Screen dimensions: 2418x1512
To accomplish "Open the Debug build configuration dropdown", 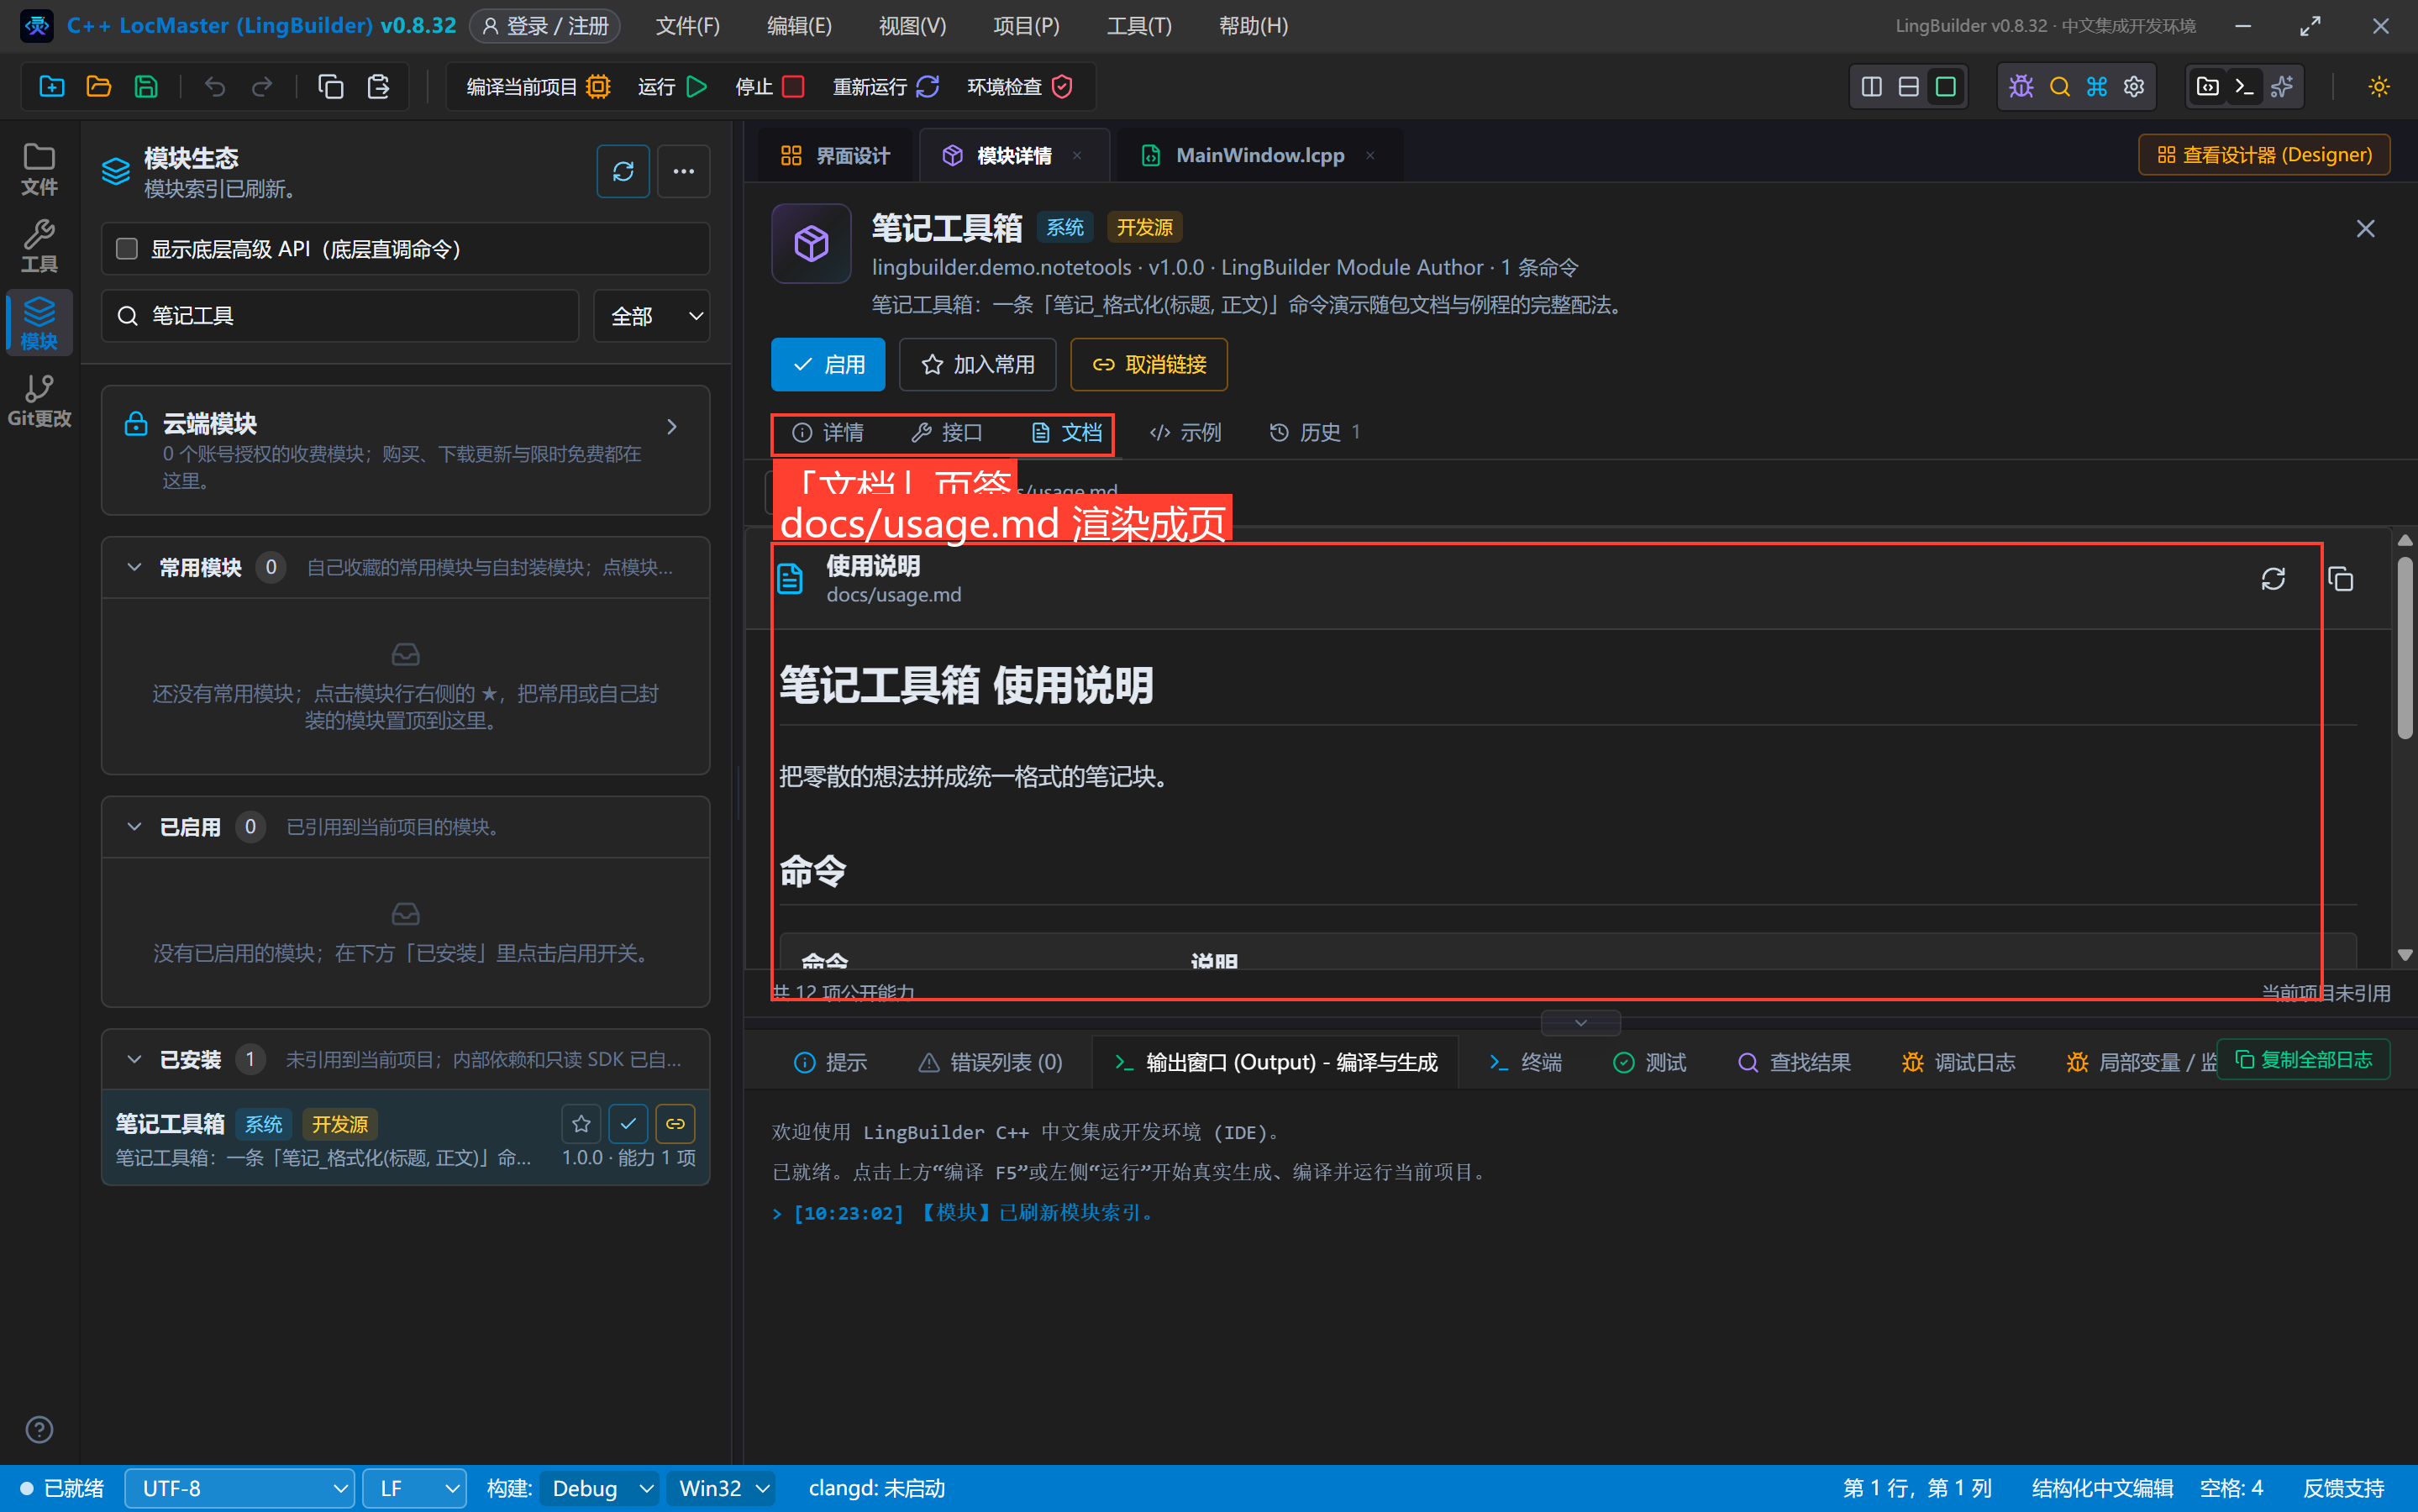I will point(600,1489).
